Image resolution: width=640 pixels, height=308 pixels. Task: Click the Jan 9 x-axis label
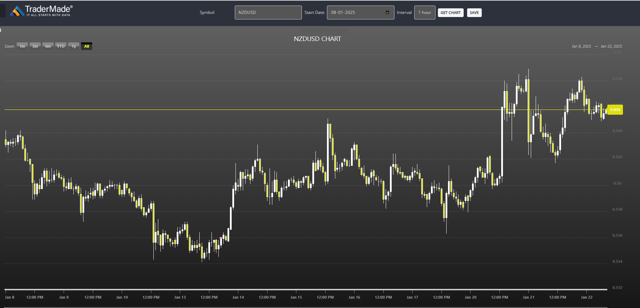click(64, 297)
